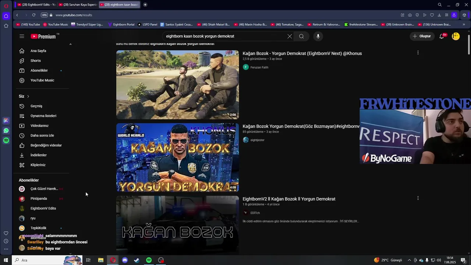This screenshot has width=471, height=265.
Task: Open Aria AI icon in Opera sidebar
Action: (x=6, y=121)
